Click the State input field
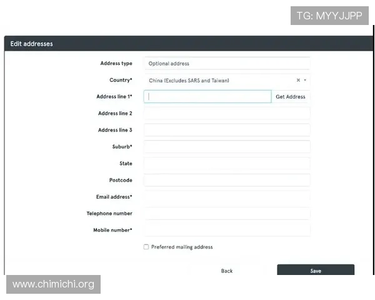375x300 pixels. (227, 164)
